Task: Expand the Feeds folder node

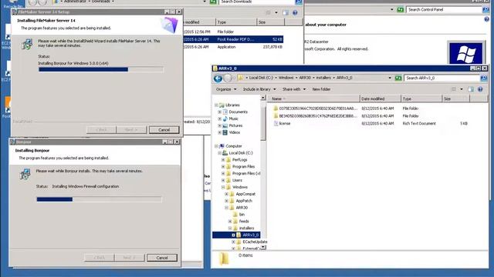Action: (230, 222)
